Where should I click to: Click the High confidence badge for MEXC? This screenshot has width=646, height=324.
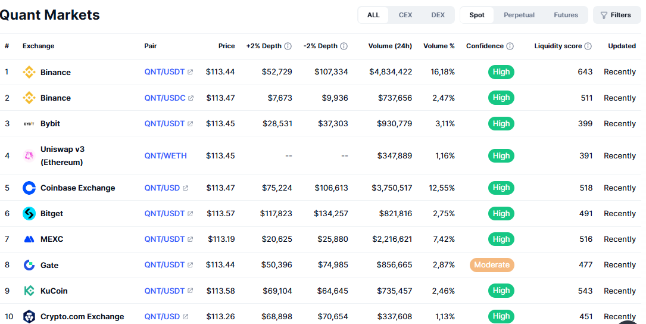[x=501, y=239]
